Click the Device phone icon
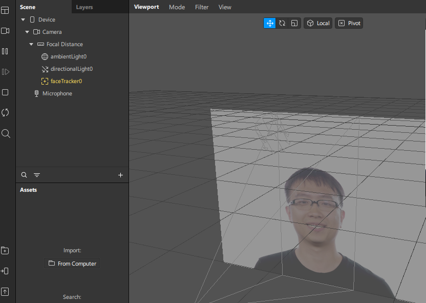 (32, 19)
